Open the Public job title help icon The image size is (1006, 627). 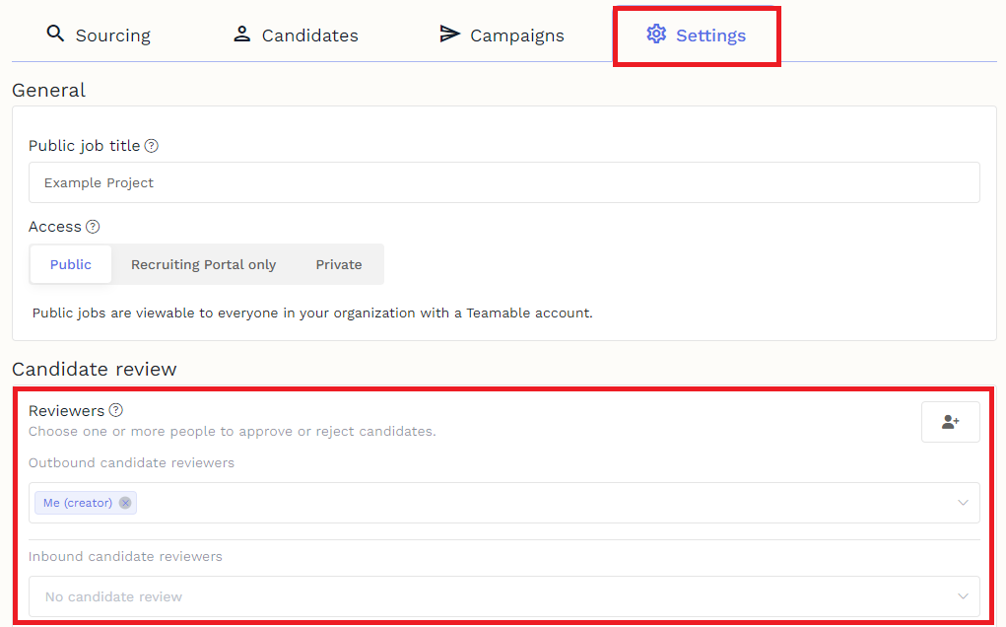151,145
